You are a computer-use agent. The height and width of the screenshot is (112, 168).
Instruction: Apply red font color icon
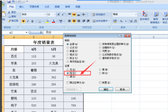pos(53,21)
